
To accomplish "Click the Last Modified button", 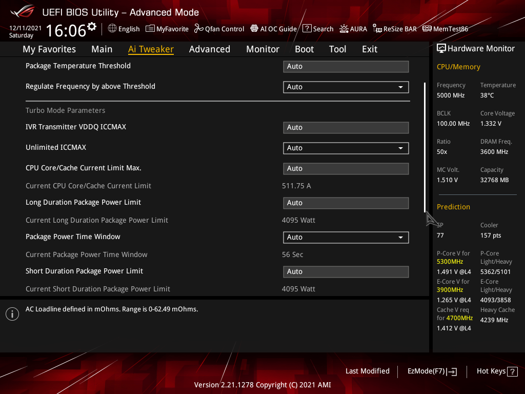I will pyautogui.click(x=367, y=371).
